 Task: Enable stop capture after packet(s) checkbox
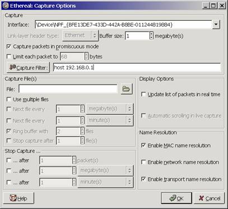tap(9, 160)
